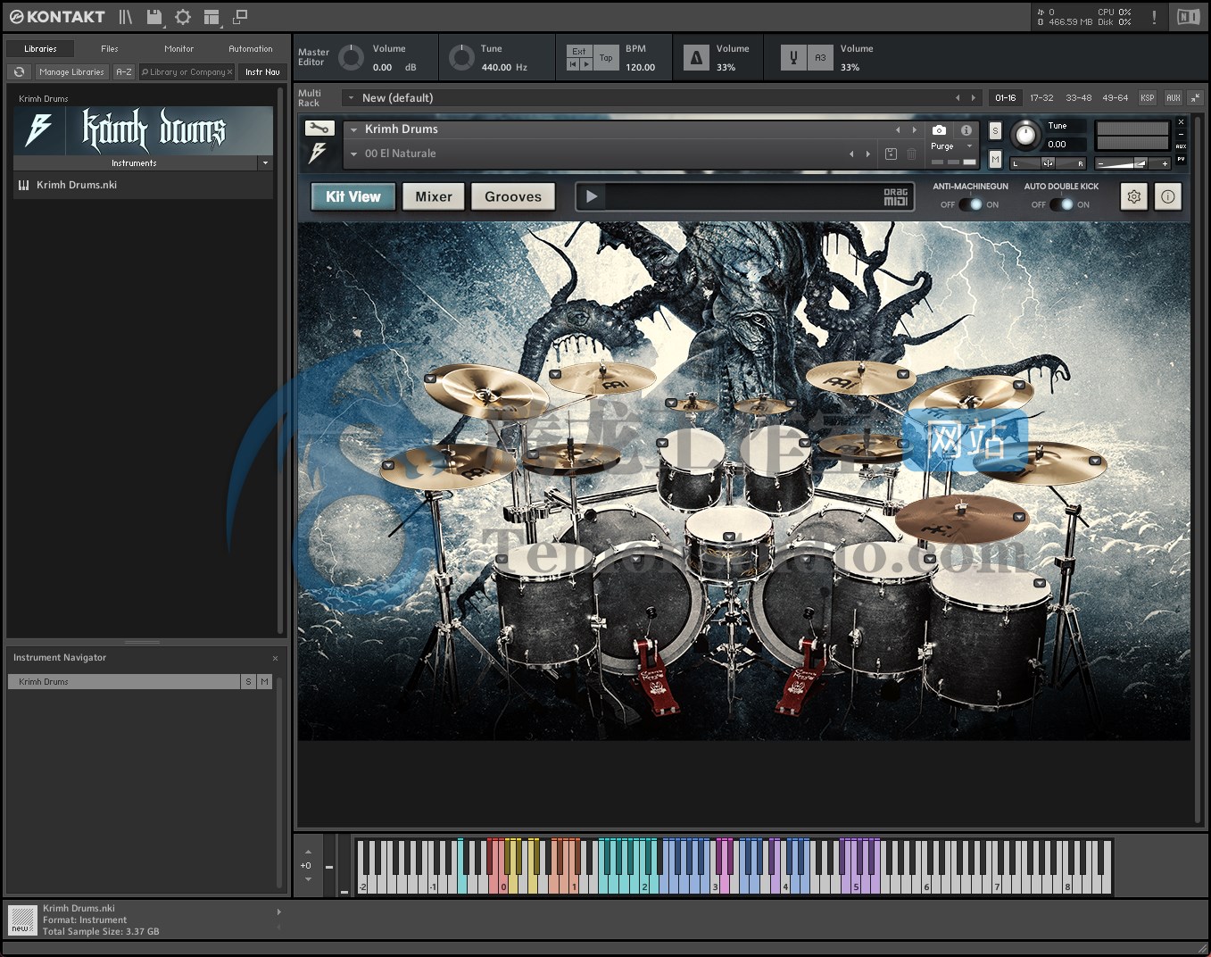Toggle the Auto Double Kick switch
The height and width of the screenshot is (957, 1211).
click(x=1061, y=204)
